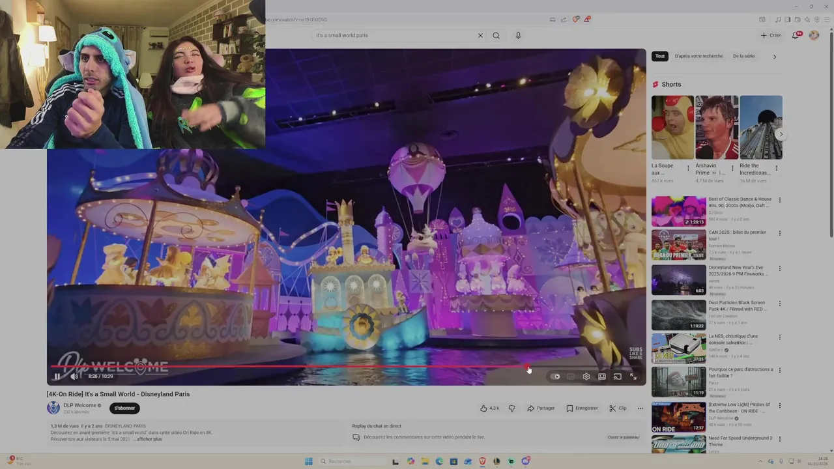Open the La Soupe aux... Short thumbnail
The height and width of the screenshot is (469, 834).
[672, 127]
